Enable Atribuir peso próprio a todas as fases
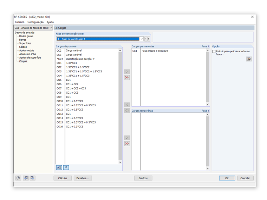The height and width of the screenshot is (200, 267). tap(214, 51)
